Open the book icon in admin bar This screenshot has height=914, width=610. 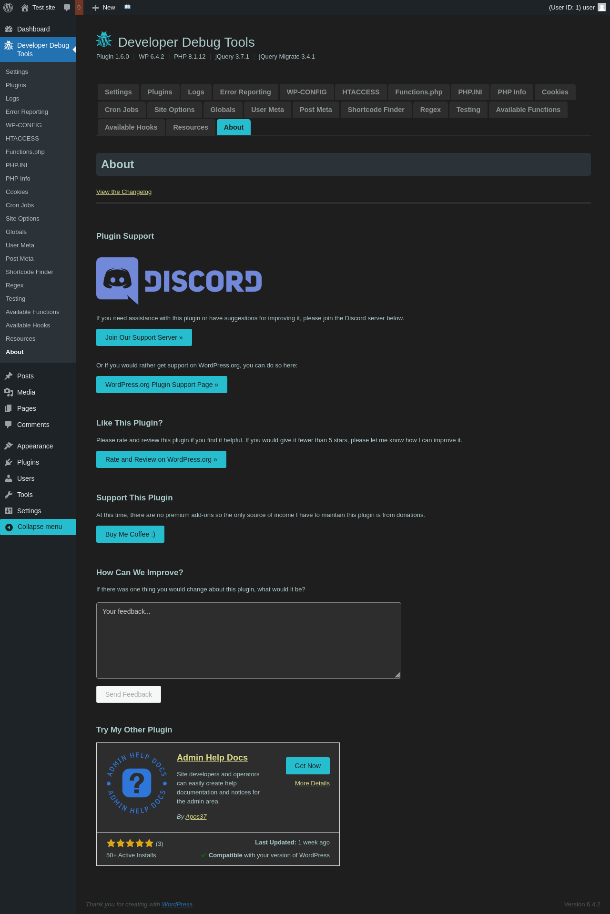[x=127, y=7]
